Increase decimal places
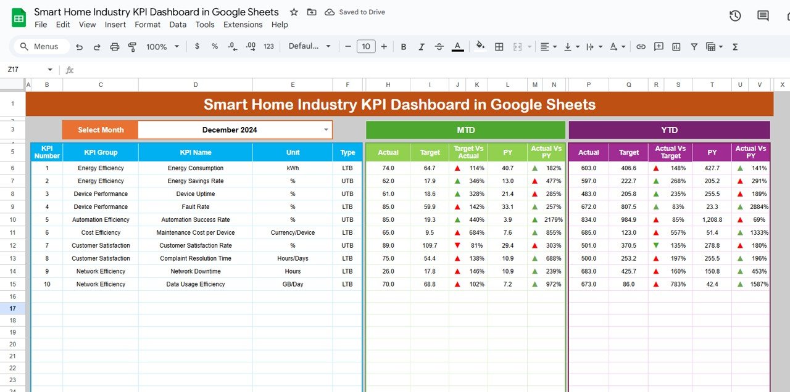The height and width of the screenshot is (392, 790). click(251, 46)
